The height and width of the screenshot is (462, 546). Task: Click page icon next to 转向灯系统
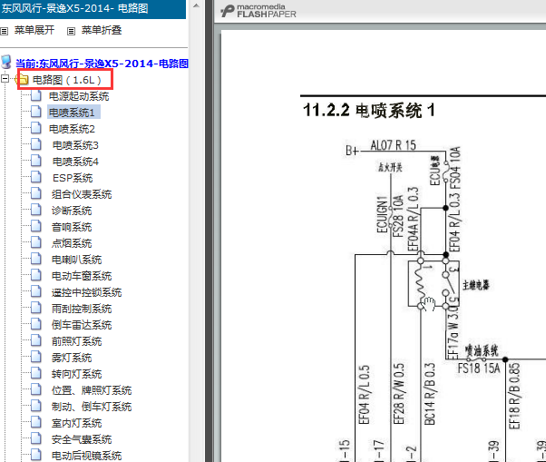36,373
